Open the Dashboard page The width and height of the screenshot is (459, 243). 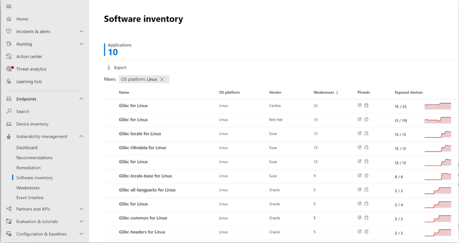pyautogui.click(x=27, y=148)
